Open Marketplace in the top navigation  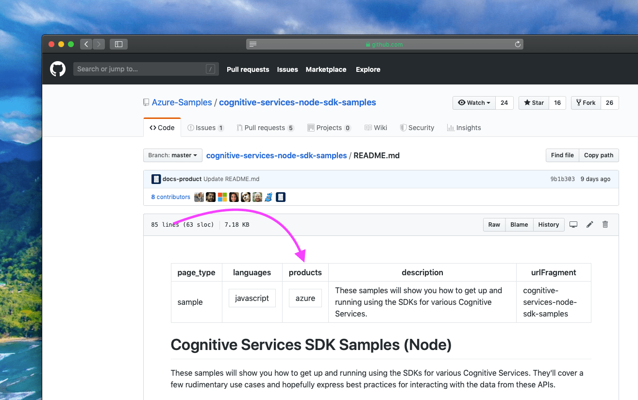click(x=326, y=69)
